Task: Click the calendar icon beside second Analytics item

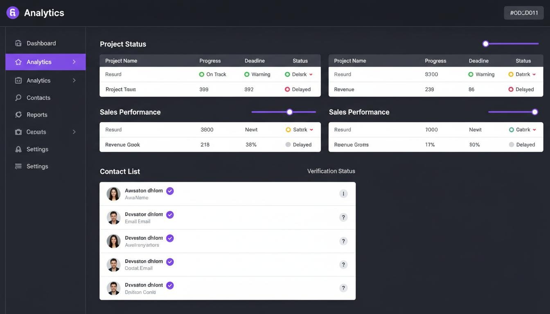Action: pyautogui.click(x=18, y=81)
